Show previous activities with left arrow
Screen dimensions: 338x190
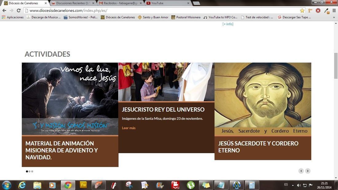click(x=301, y=171)
